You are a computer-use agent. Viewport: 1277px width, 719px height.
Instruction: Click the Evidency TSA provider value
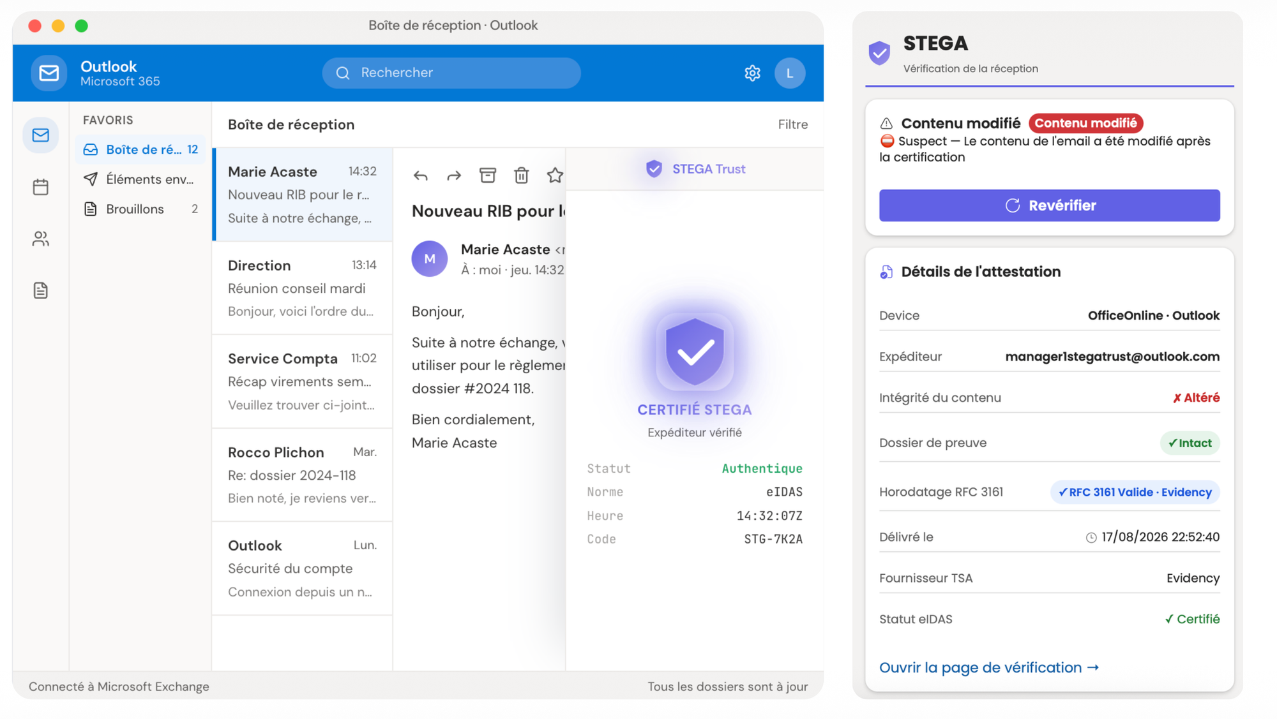1193,579
